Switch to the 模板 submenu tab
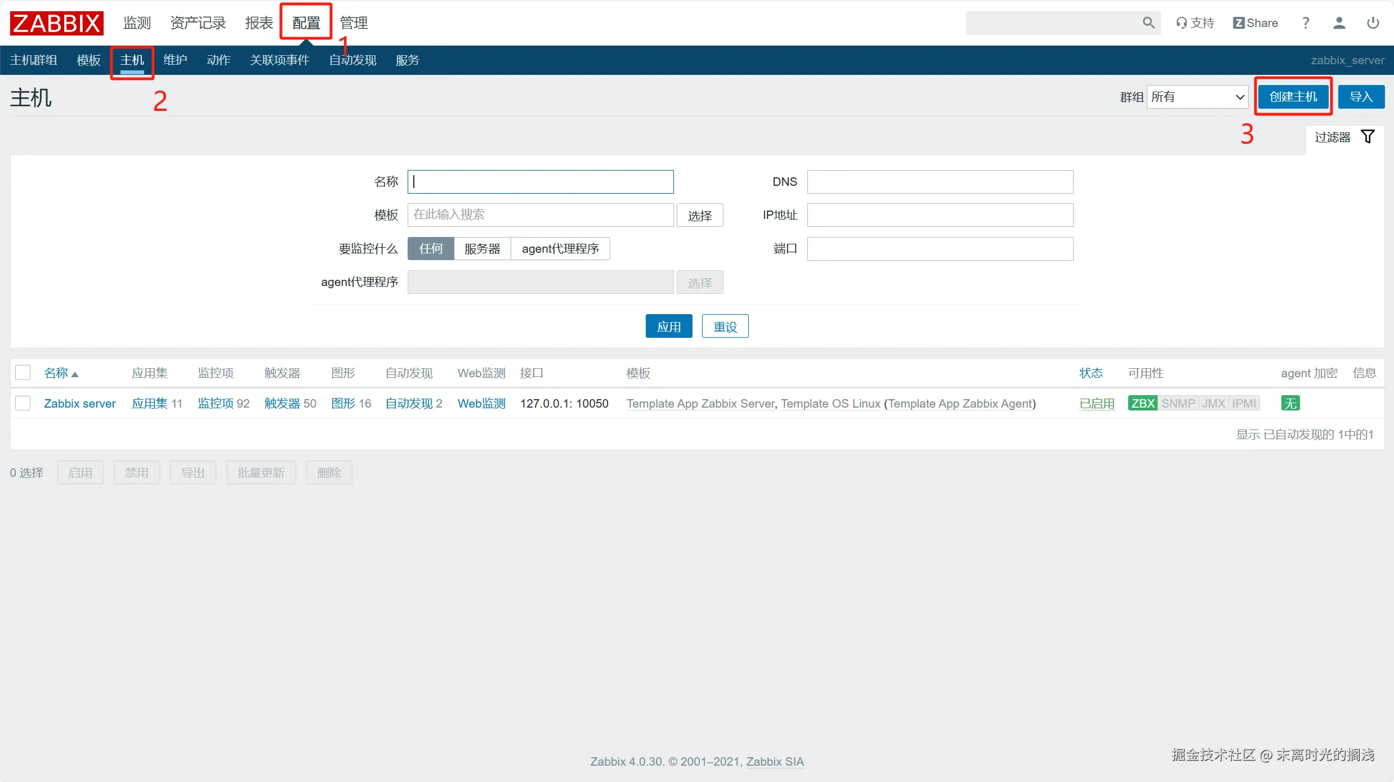 click(x=88, y=60)
